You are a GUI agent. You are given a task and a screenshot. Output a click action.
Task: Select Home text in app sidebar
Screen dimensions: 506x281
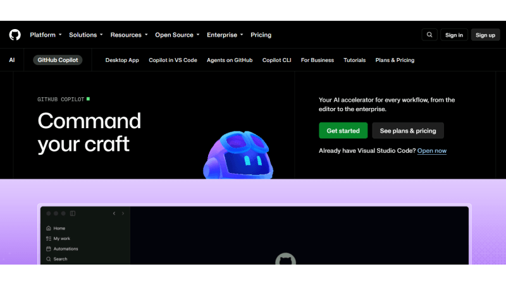pos(59,228)
